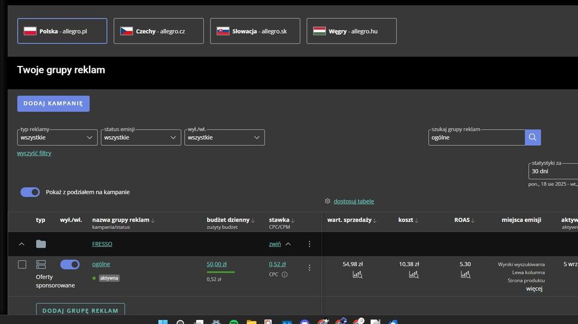578x324 pixels.
Task: Open the status emisji dropdown
Action: click(x=141, y=138)
